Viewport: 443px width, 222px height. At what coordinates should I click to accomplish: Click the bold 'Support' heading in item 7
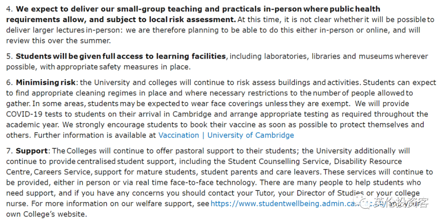[32, 151]
